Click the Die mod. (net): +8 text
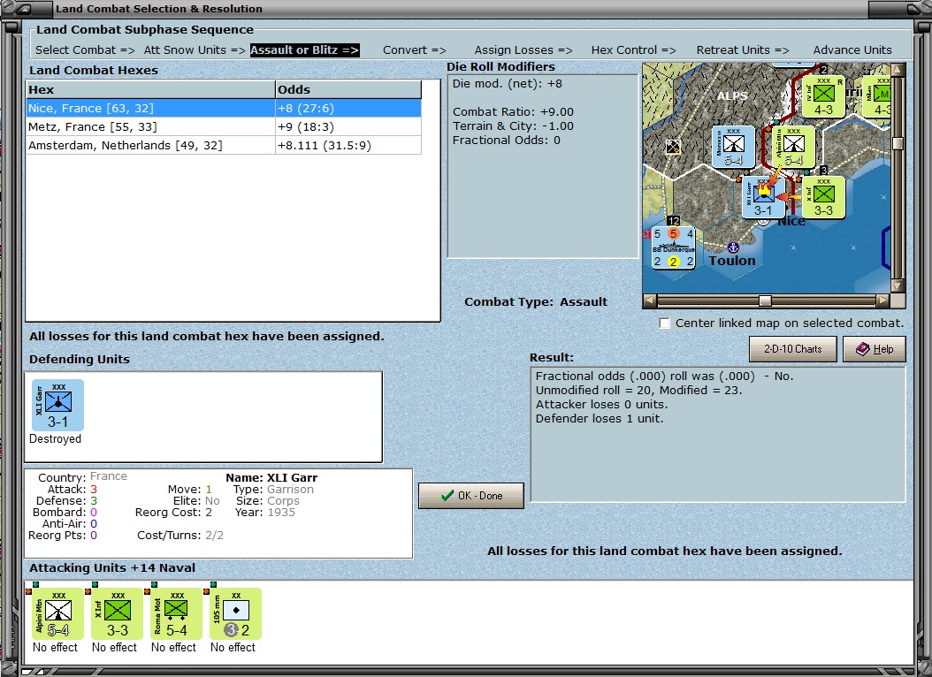The width and height of the screenshot is (932, 677). 507,84
